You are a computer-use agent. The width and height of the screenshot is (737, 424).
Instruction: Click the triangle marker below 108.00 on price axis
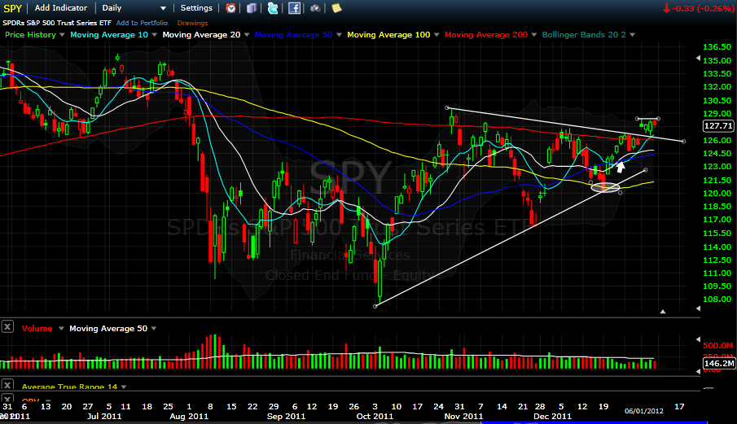(698, 308)
